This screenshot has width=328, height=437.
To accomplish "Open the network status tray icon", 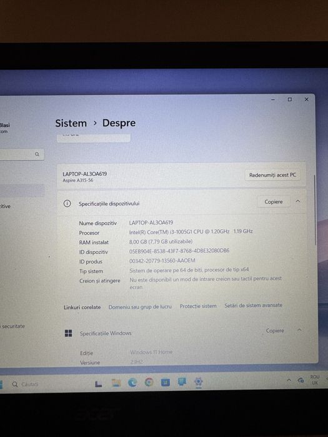I will 301,380.
